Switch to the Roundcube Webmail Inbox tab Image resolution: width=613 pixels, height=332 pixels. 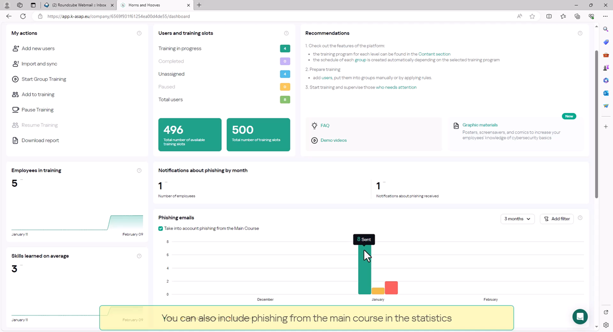[79, 5]
